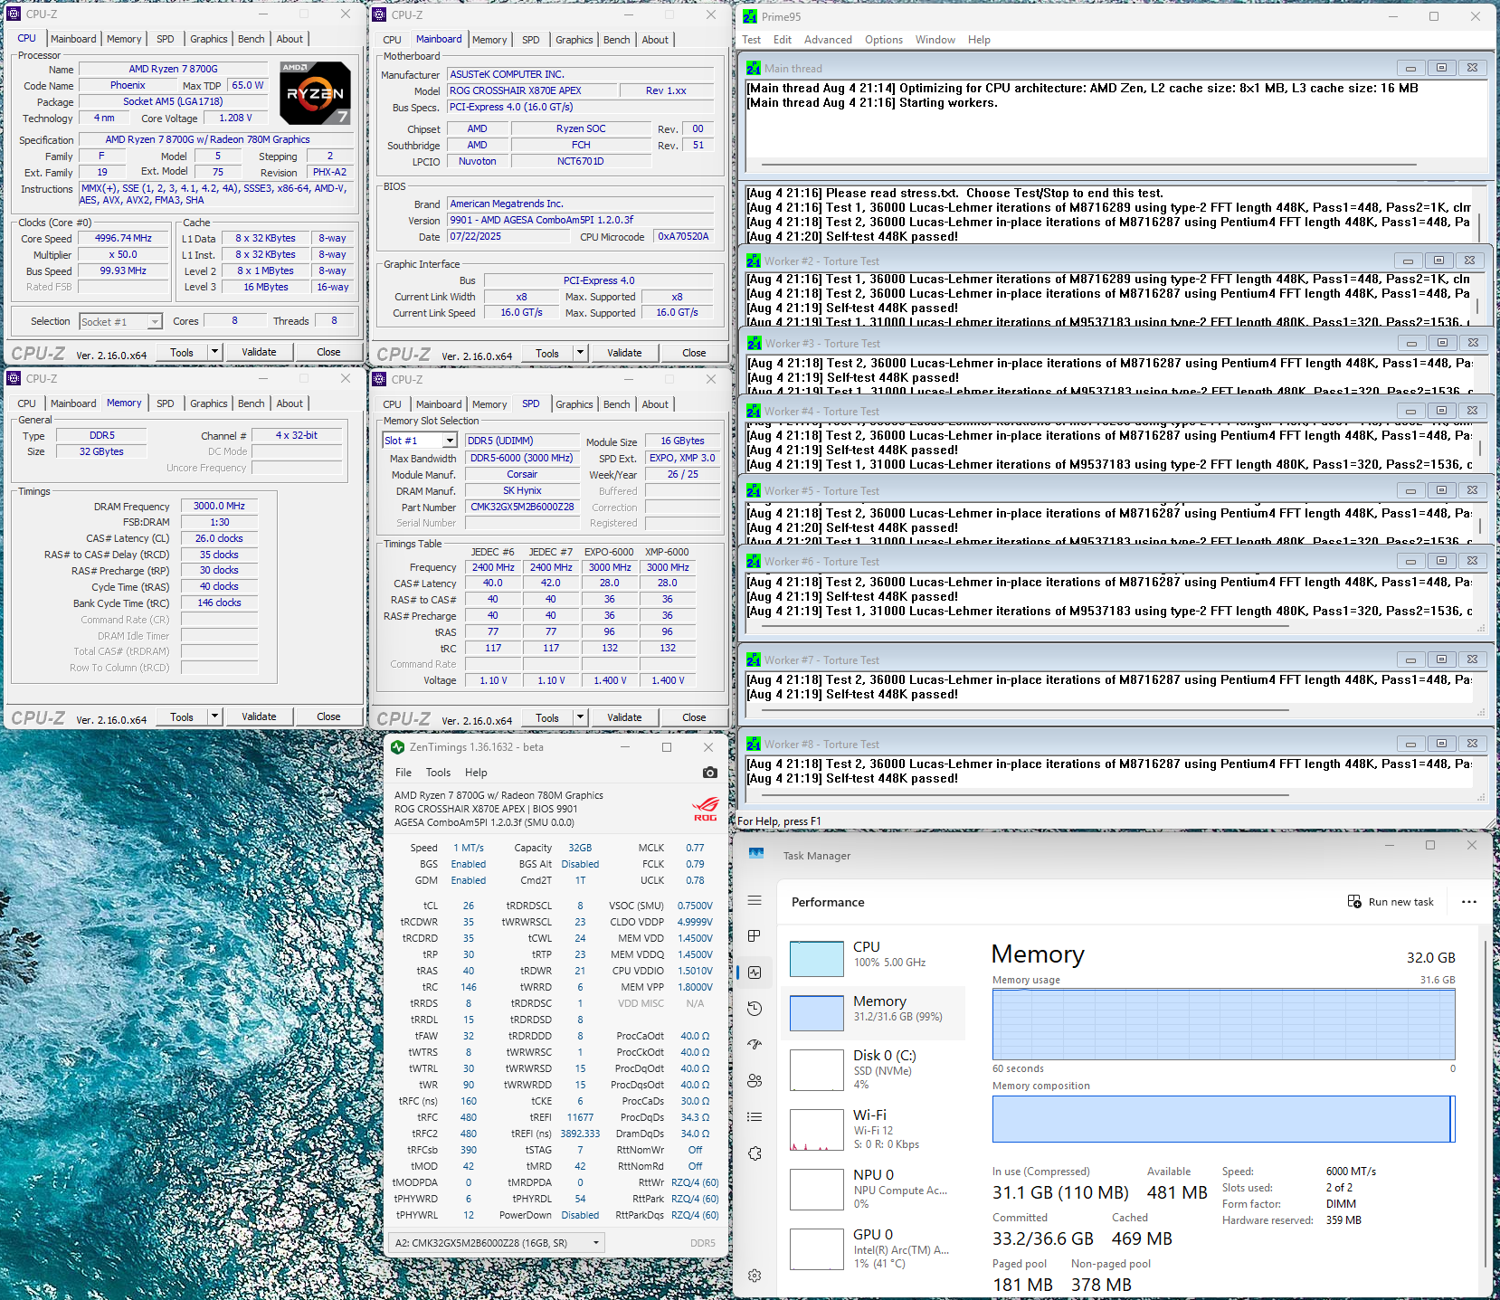Viewport: 1500px width, 1300px height.
Task: Open Task Manager hamburger navigation menu
Action: pyautogui.click(x=755, y=900)
